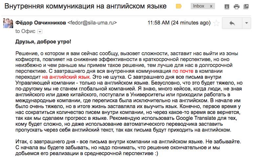The width and height of the screenshot is (260, 160).
Task: Click the fedor@sila-uma.ru email address
Action: coord(92,23)
